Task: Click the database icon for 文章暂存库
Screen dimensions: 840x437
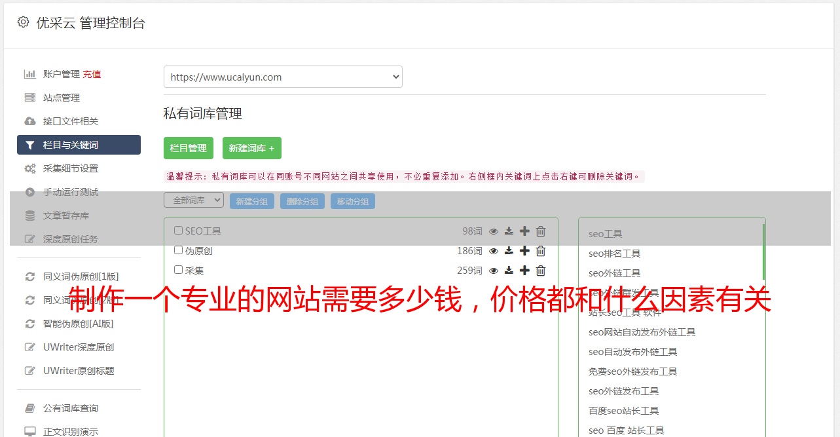Action: pyautogui.click(x=30, y=216)
